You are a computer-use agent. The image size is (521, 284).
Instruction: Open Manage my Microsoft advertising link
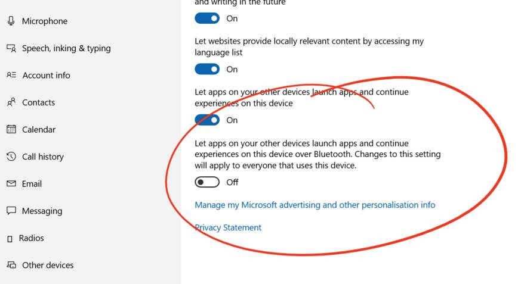(315, 205)
